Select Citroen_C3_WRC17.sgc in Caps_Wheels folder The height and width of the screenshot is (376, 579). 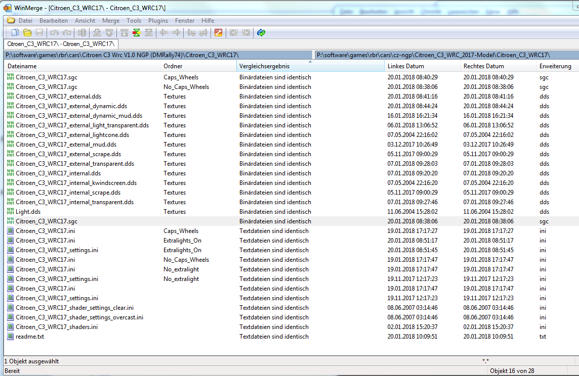tap(292, 77)
